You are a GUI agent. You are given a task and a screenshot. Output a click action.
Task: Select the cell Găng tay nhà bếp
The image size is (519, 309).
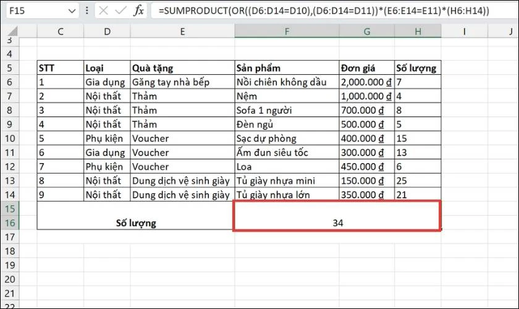(x=182, y=82)
